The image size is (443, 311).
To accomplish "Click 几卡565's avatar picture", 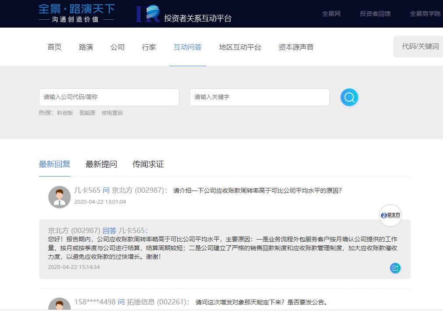I will [59, 197].
